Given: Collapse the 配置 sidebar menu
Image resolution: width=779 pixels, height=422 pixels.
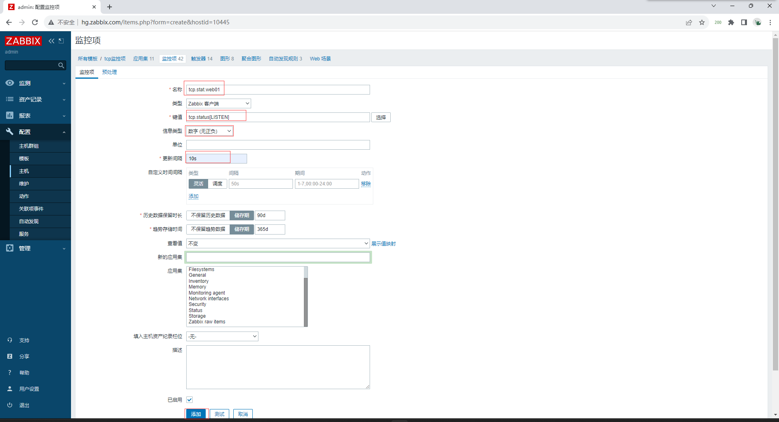Looking at the screenshot, I should click(35, 131).
